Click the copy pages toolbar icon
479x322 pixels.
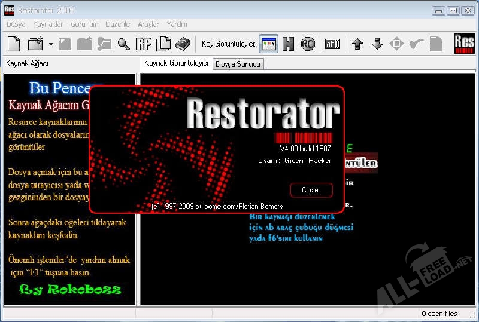[163, 44]
